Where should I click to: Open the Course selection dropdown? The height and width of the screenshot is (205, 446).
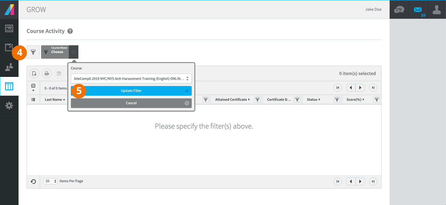pos(131,79)
